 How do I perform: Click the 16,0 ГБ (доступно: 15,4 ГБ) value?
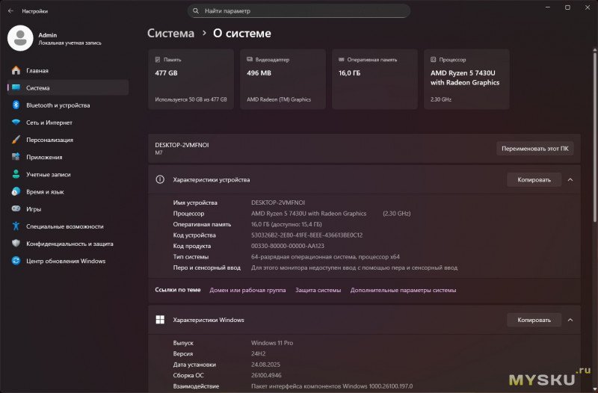click(x=286, y=224)
